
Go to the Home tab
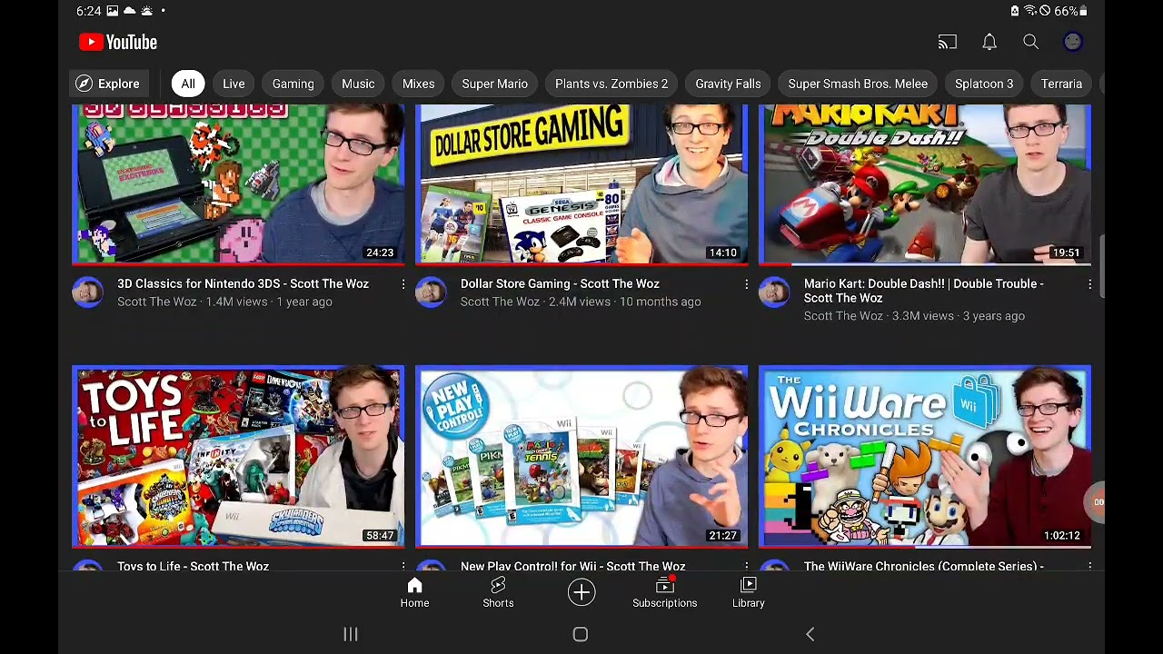tap(414, 592)
